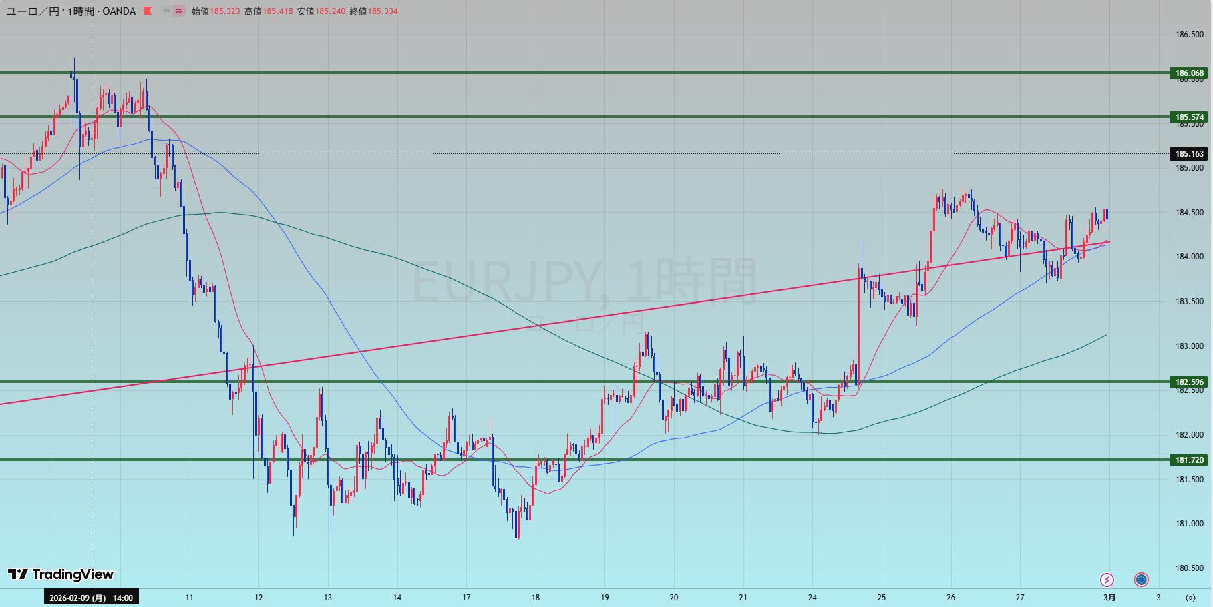The width and height of the screenshot is (1213, 607).
Task: Select the 181.720 horizontal line price label
Action: (x=1190, y=460)
